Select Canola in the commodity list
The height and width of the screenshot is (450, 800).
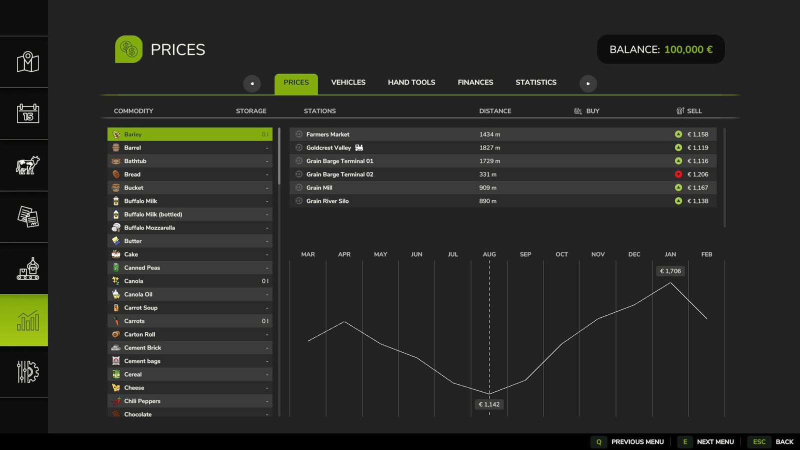tap(190, 281)
